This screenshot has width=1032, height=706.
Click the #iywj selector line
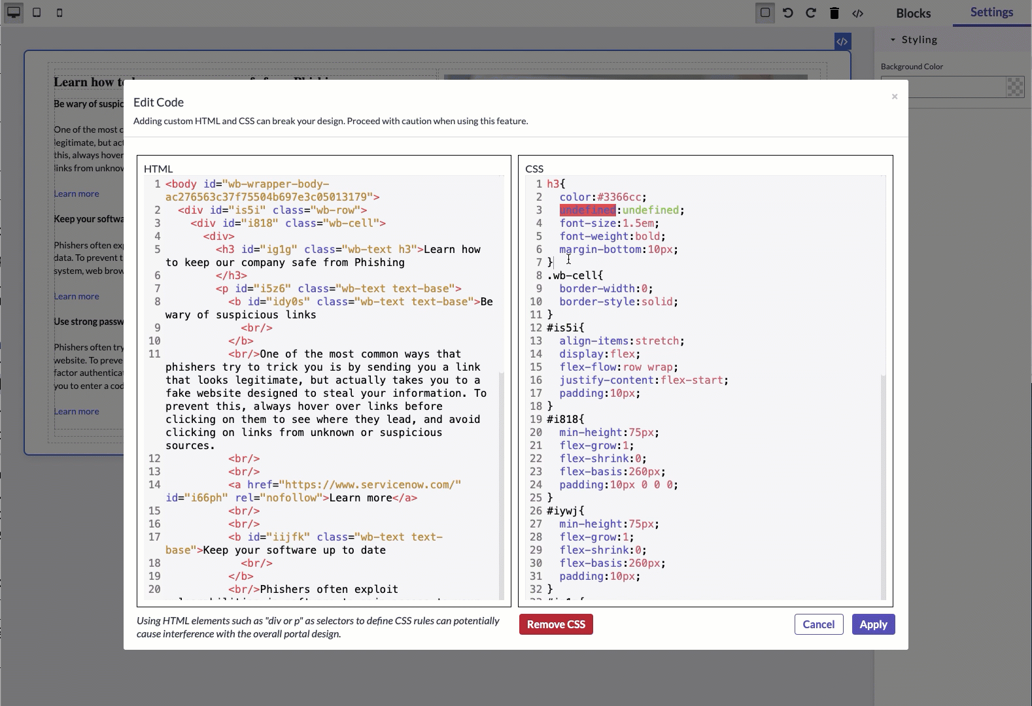tap(566, 511)
